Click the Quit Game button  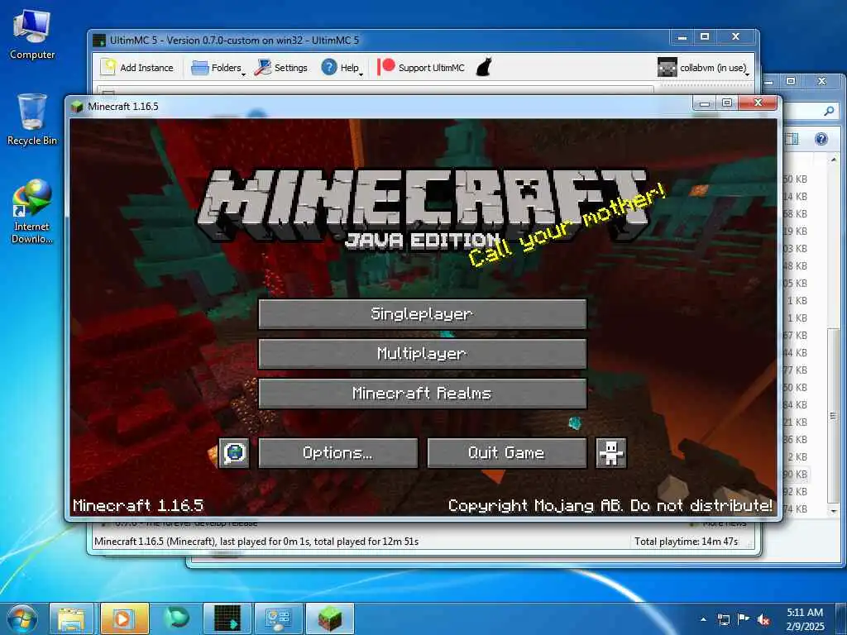pyautogui.click(x=506, y=452)
